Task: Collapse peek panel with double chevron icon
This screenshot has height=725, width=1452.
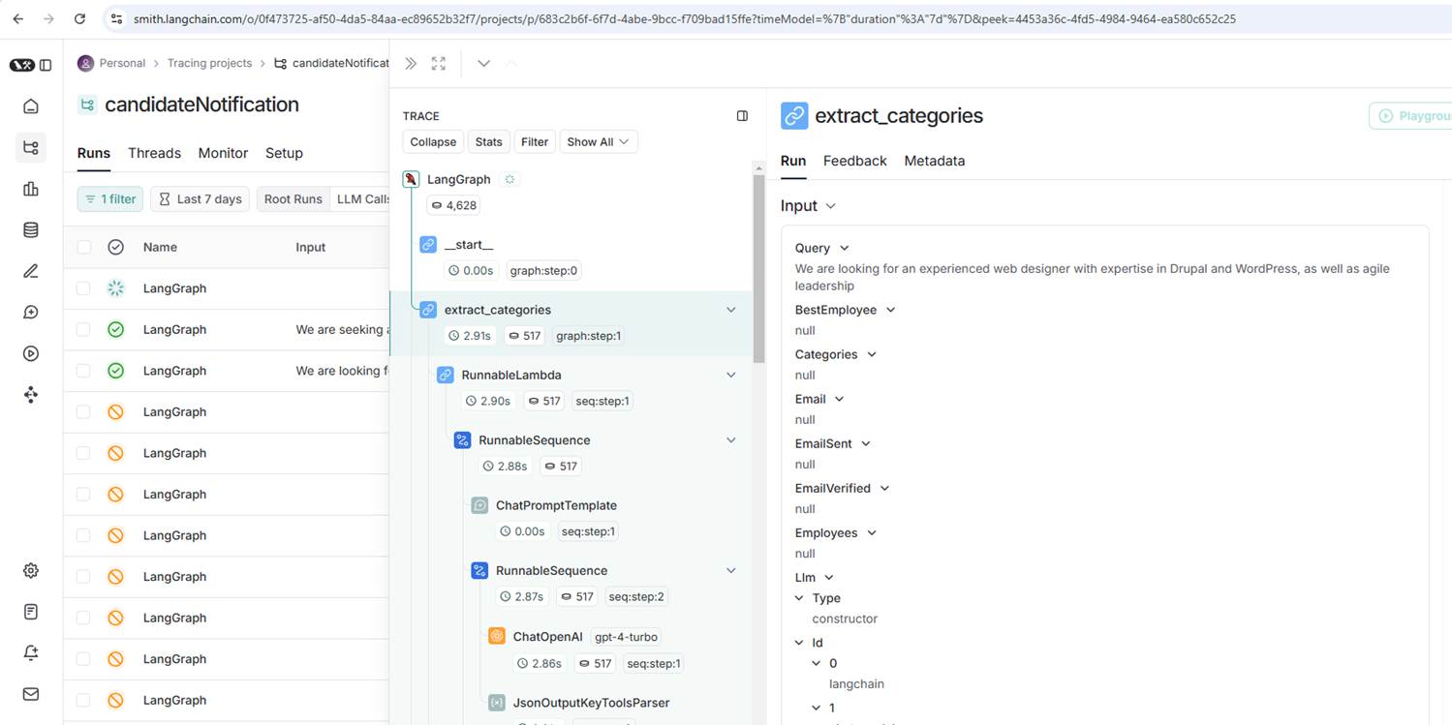Action: pyautogui.click(x=411, y=63)
